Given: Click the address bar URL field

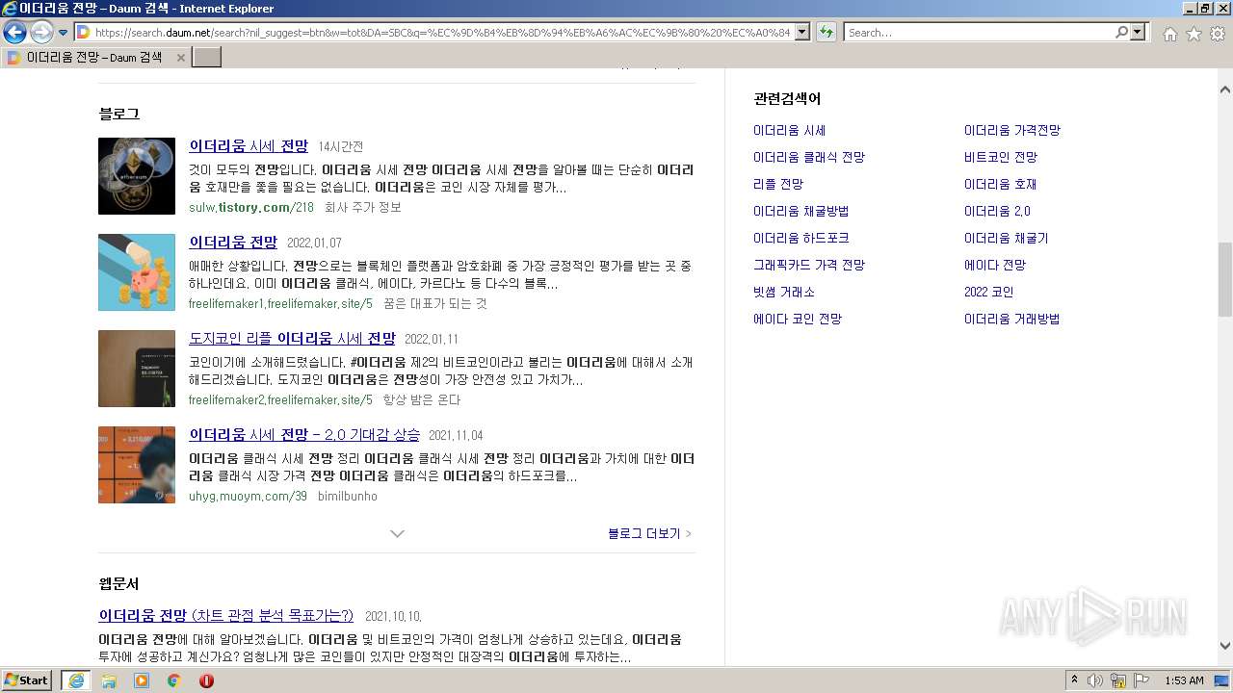Looking at the screenshot, I should 442,33.
